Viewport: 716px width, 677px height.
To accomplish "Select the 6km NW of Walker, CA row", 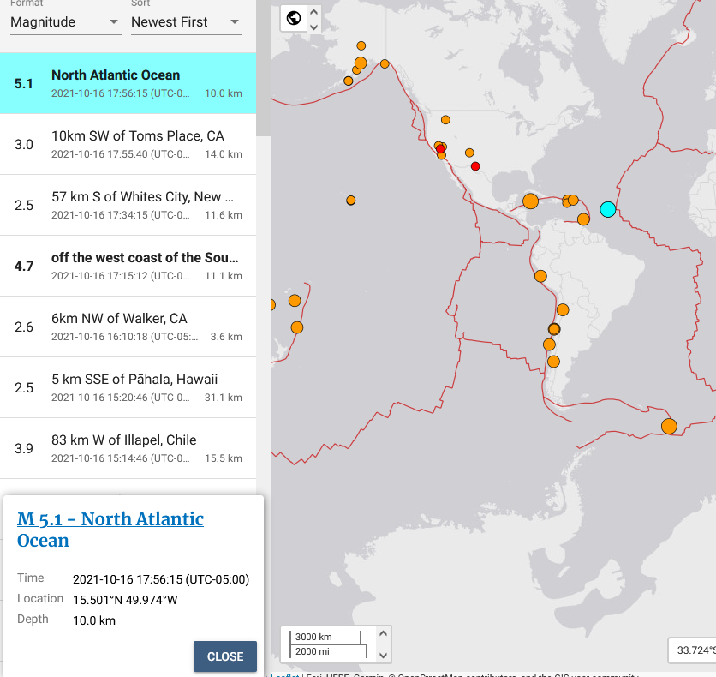I will [x=128, y=327].
